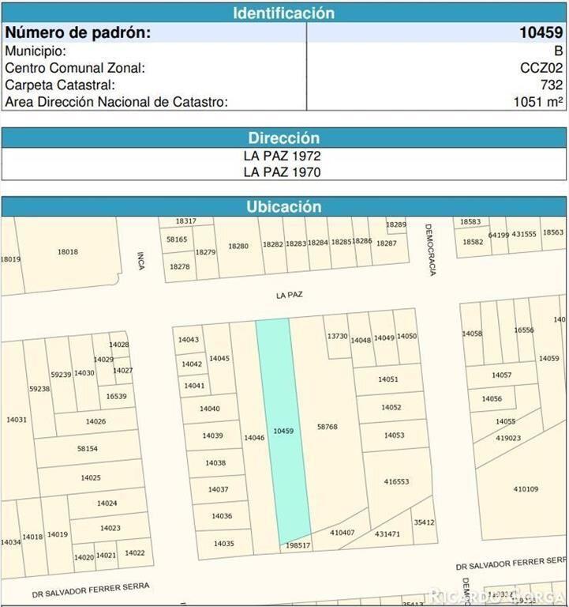
Task: Select parcel 14042 on the map
Action: pyautogui.click(x=192, y=364)
